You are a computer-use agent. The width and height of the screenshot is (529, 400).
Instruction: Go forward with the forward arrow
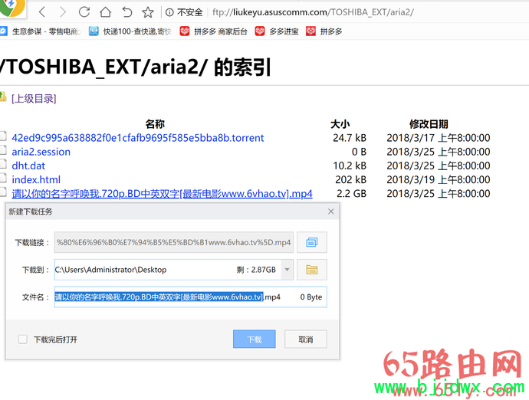[x=62, y=12]
